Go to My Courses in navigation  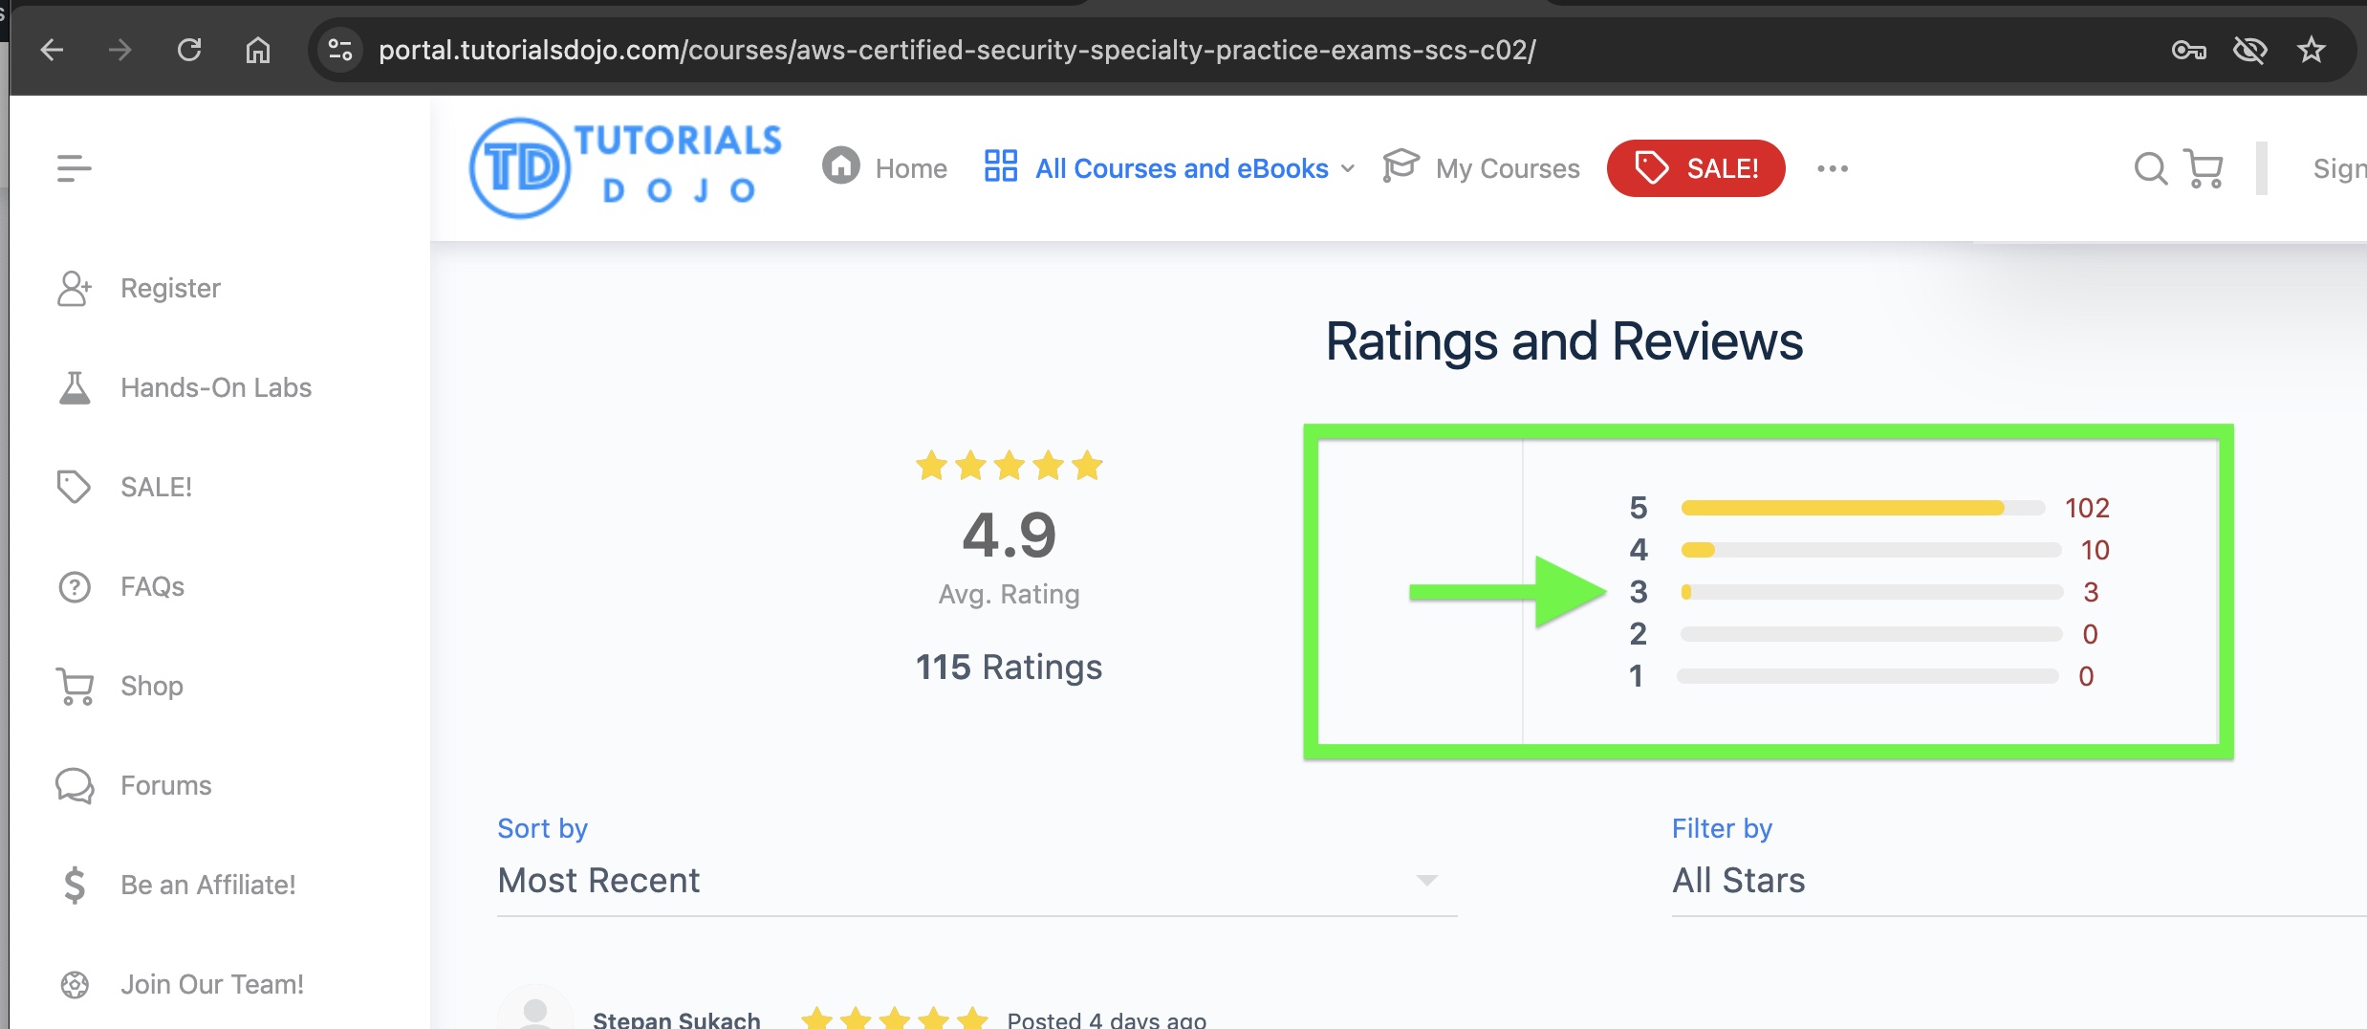click(1482, 168)
